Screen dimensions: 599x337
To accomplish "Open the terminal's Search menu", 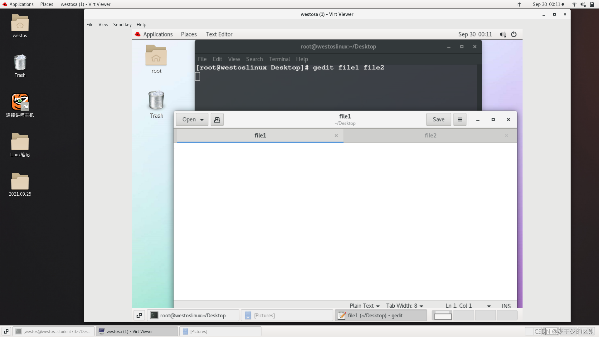I will click(254, 59).
